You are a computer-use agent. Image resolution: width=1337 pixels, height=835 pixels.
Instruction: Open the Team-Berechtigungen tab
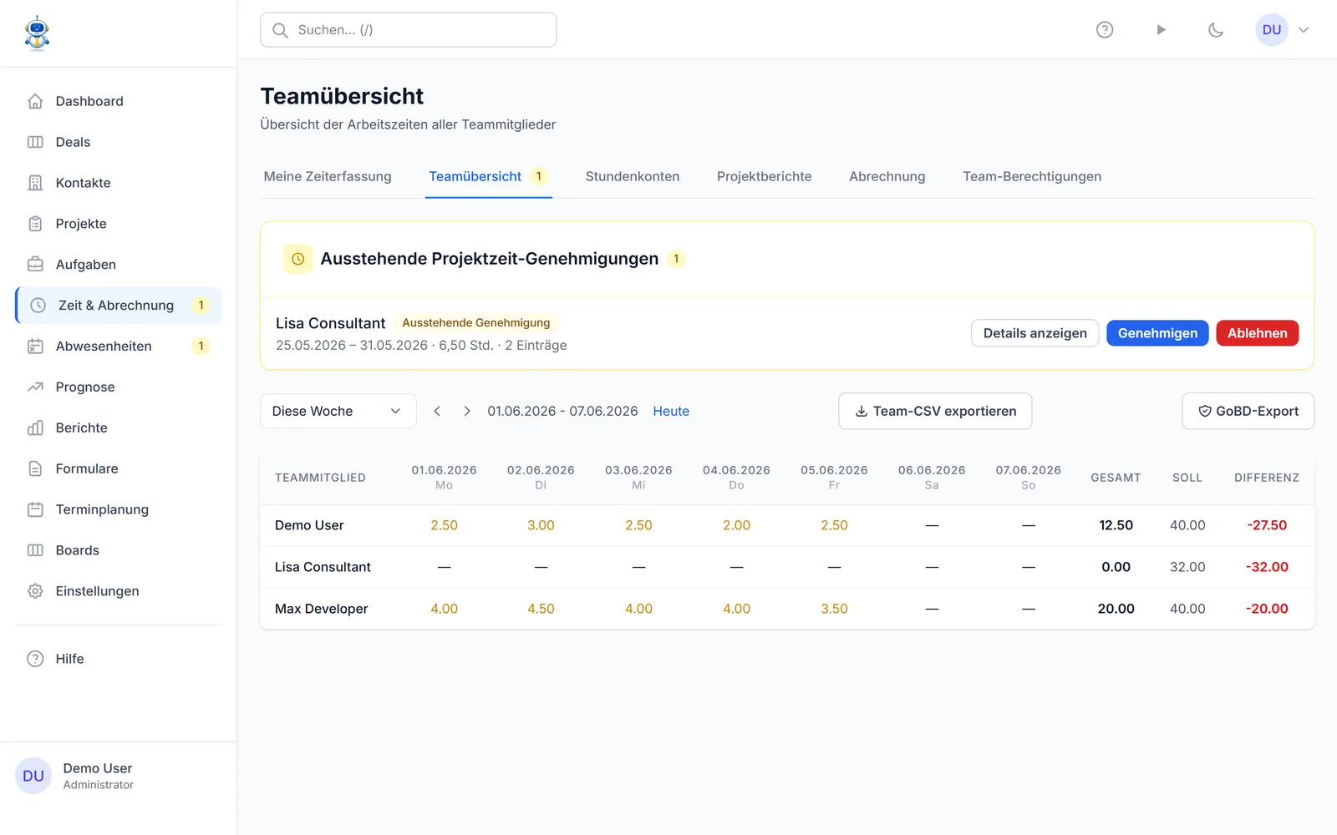click(x=1032, y=176)
